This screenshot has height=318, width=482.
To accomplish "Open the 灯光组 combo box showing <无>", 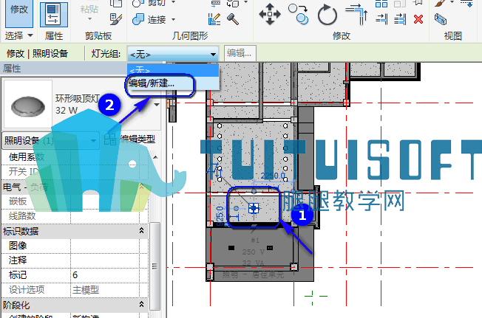I will 173,55.
